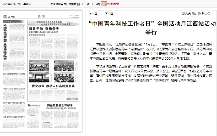Click the 缩小 minus icon

(x=199, y=14)
